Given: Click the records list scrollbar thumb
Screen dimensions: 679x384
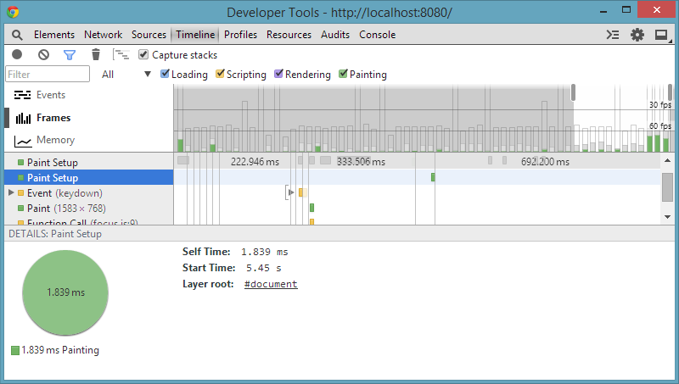Looking at the screenshot, I should click(x=667, y=186).
